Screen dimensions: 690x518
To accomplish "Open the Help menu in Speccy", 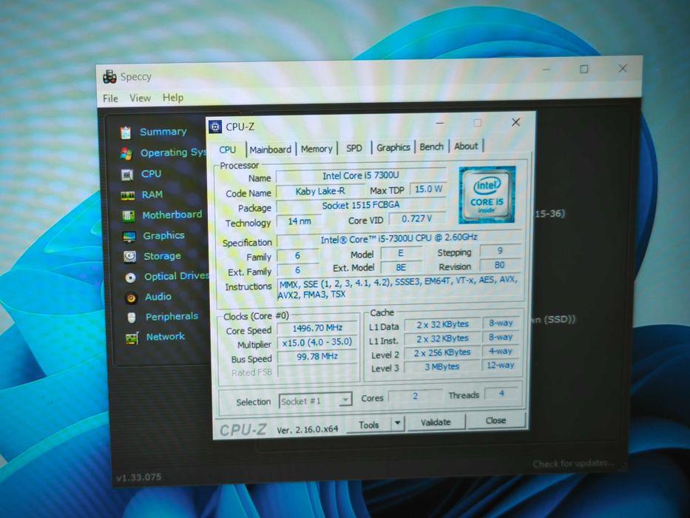I will pos(173,98).
